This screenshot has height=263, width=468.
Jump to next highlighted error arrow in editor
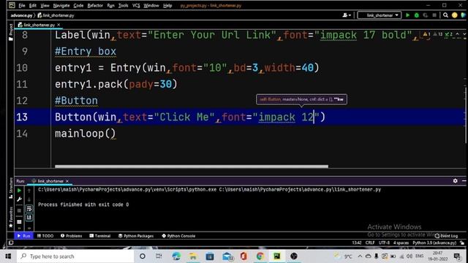464,34
